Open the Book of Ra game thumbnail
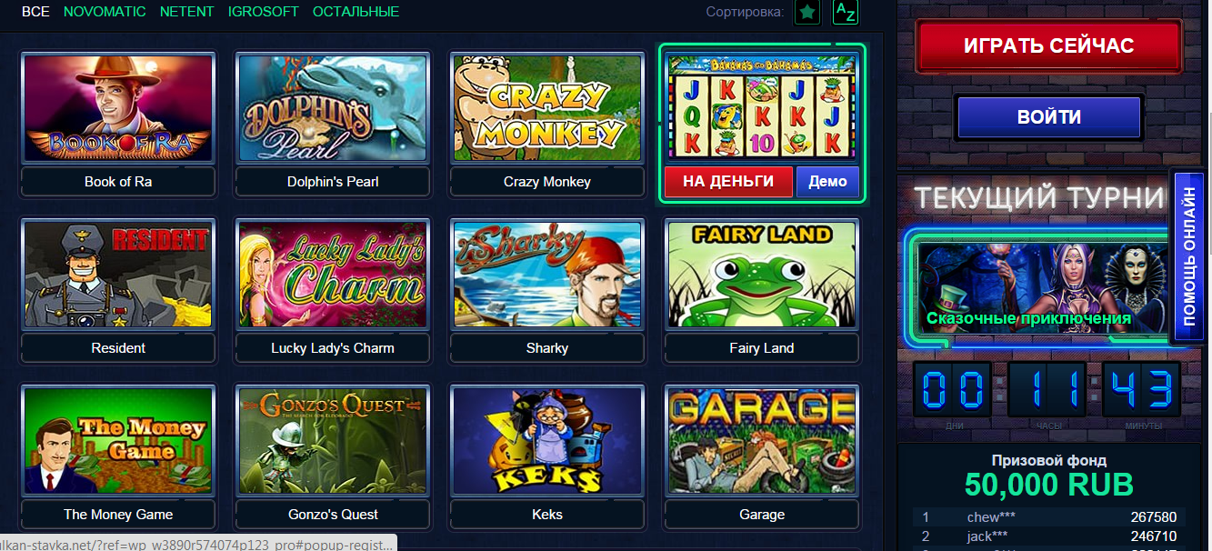The image size is (1212, 551). [x=118, y=107]
